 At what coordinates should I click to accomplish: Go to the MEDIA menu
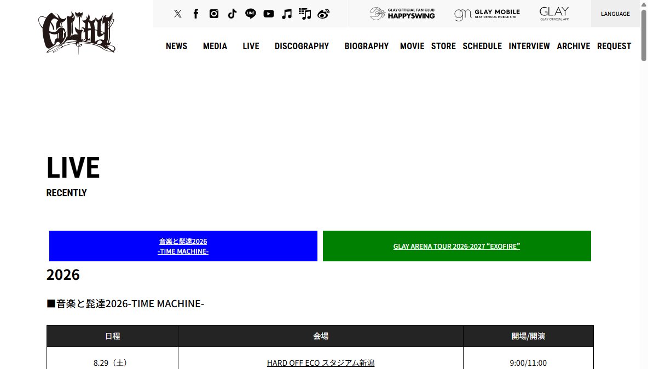[215, 46]
